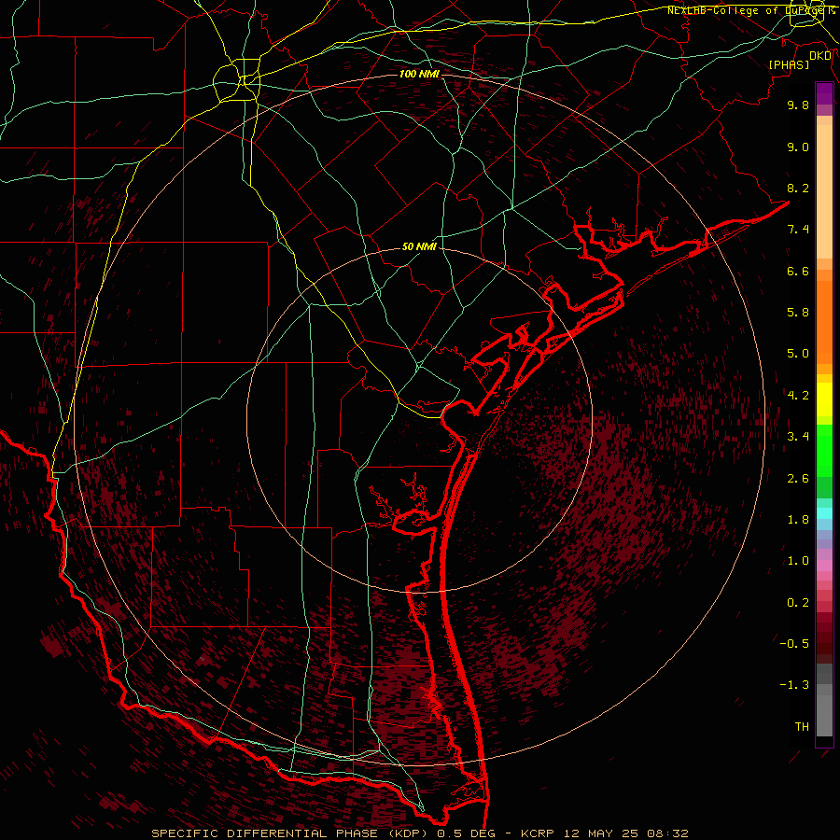Click the "-1.3" value on the color scale
Viewport: 840px width, 840px height.
click(x=794, y=685)
